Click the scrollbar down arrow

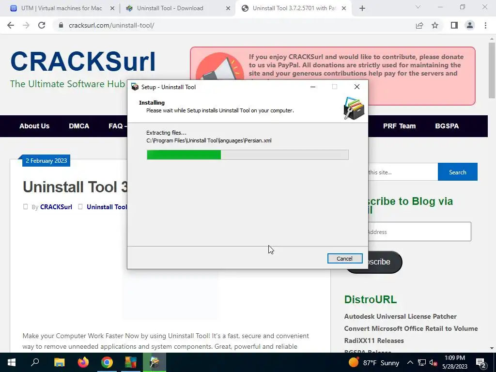[x=492, y=348]
